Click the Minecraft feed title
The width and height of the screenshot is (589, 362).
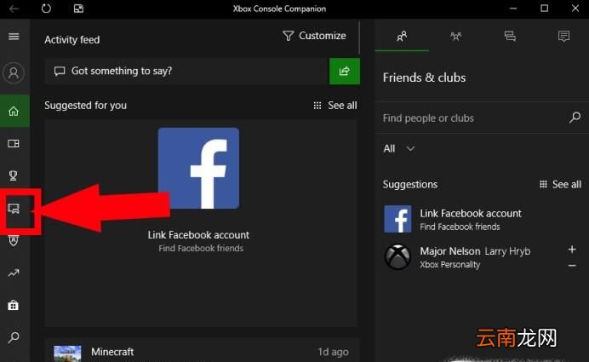(112, 352)
